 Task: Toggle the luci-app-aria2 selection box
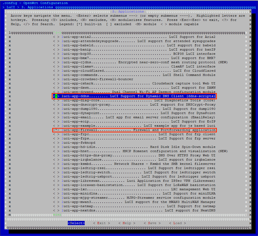pos(56,37)
